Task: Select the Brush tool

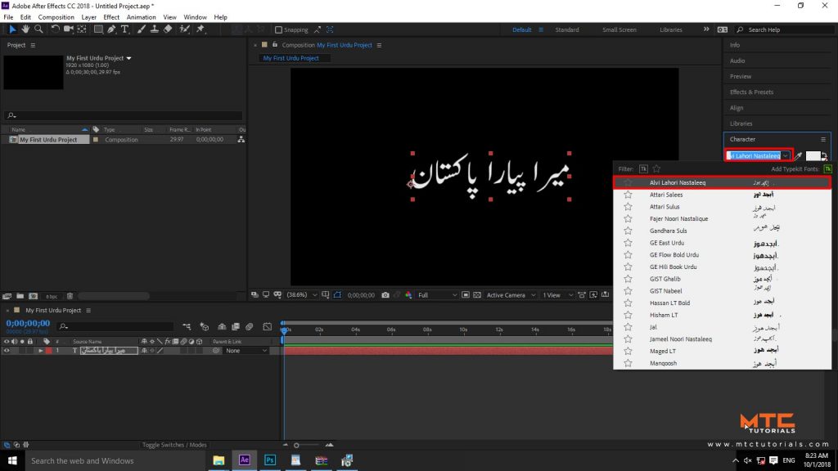Action: pyautogui.click(x=141, y=29)
